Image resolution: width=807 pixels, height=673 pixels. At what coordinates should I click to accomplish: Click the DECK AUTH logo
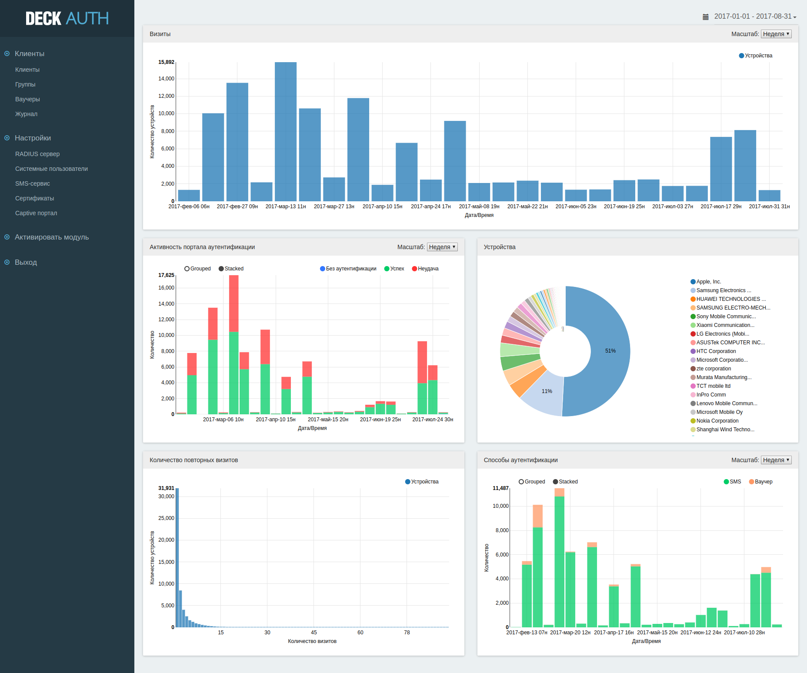67,18
